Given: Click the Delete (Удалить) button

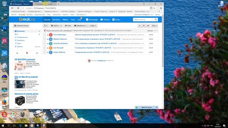Looking at the screenshot, I should [55, 26].
